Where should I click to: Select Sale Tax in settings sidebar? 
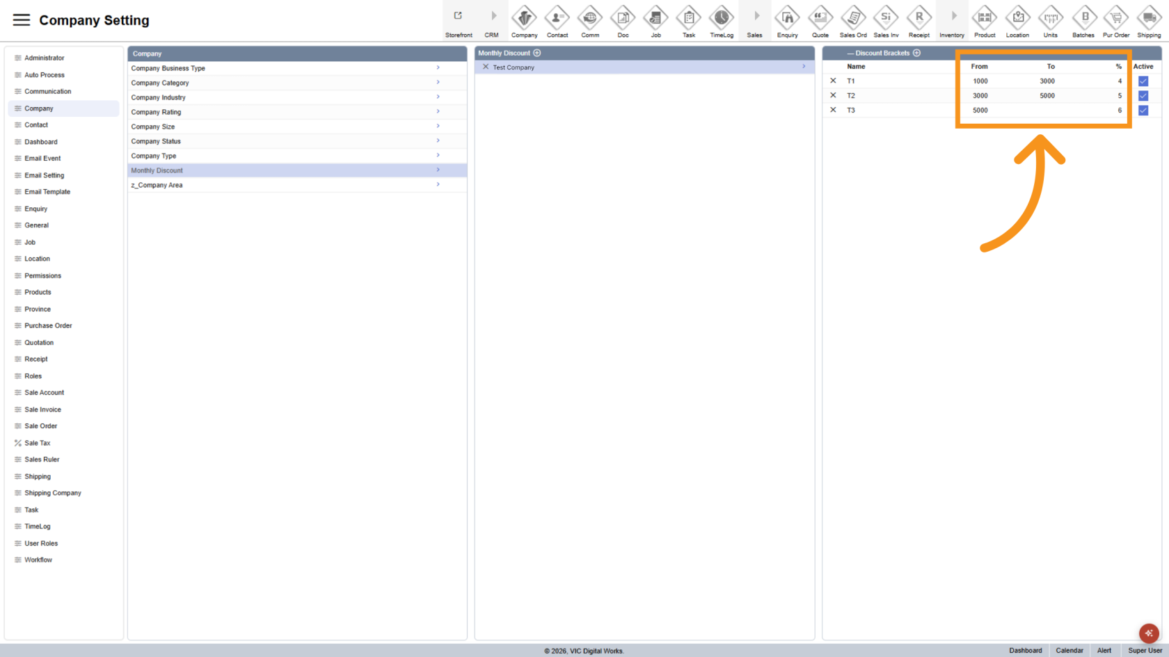click(x=63, y=443)
